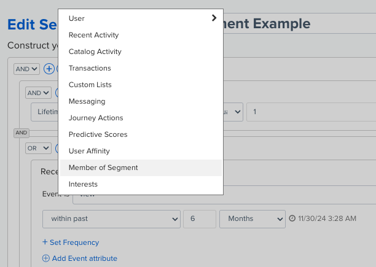Expand the User submenu chevron arrow

[214, 18]
